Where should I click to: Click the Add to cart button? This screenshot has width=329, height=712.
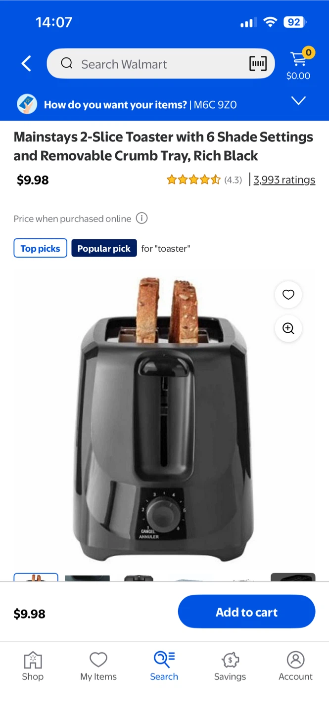coord(246,612)
